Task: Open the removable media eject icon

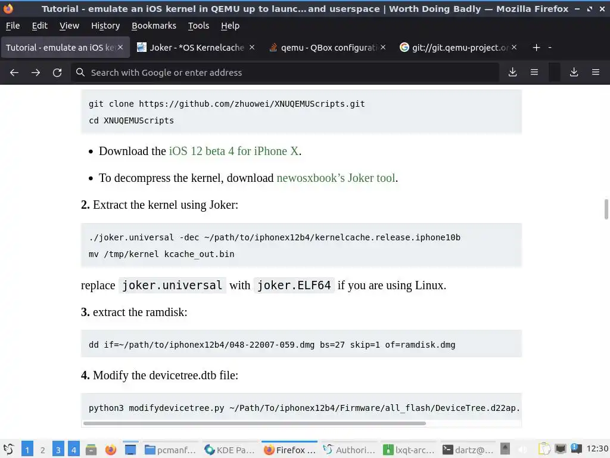Action: pos(505,449)
